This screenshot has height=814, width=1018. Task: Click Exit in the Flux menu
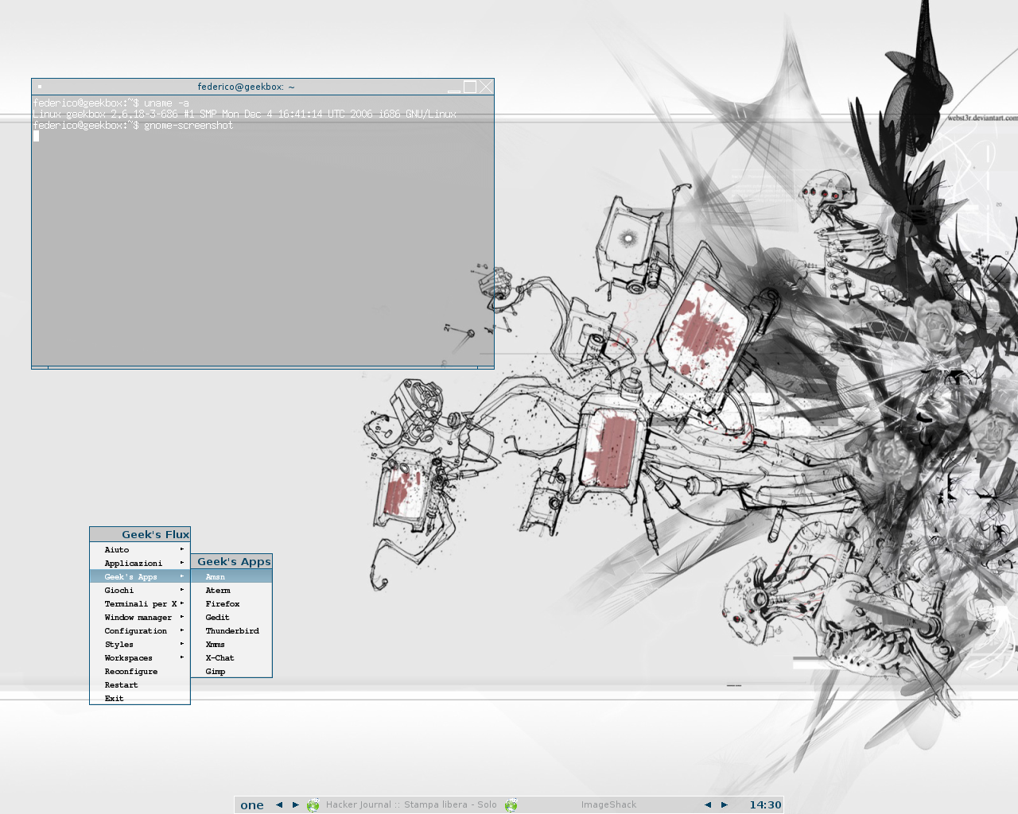[140, 698]
